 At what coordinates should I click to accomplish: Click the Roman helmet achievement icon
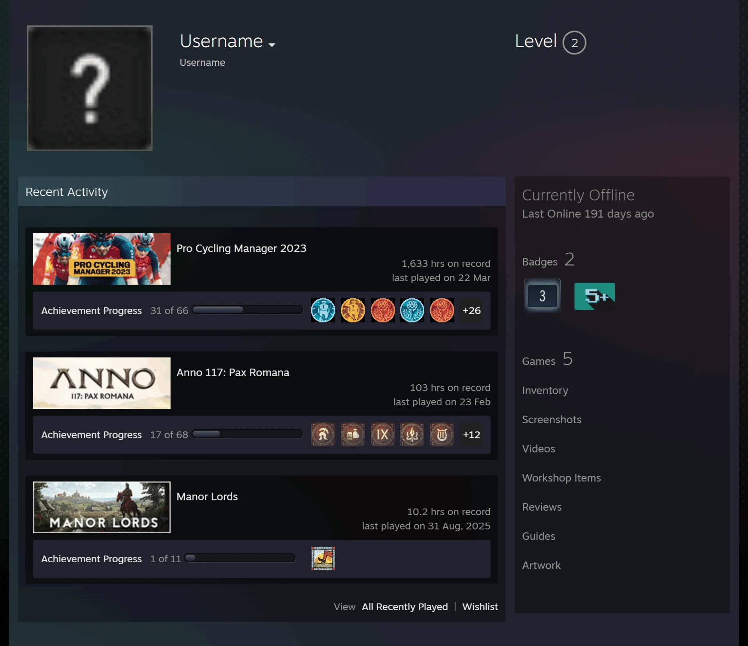[x=323, y=434]
